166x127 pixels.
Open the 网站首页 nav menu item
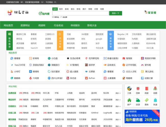(x=8, y=25)
